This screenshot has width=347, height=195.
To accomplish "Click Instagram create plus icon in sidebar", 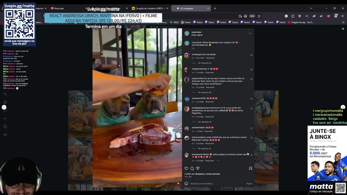I will click(x=5, y=118).
